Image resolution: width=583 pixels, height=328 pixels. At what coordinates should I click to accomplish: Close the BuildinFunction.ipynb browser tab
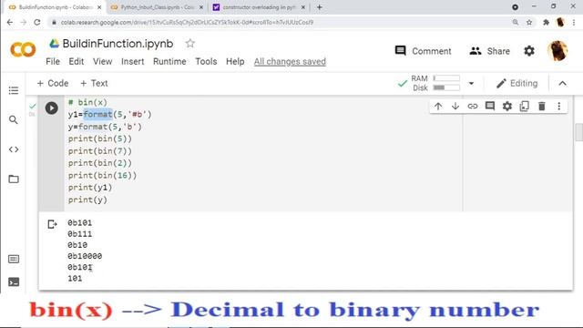click(99, 7)
